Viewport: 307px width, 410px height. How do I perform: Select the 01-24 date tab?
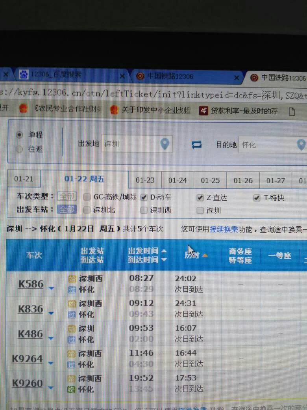(x=178, y=180)
